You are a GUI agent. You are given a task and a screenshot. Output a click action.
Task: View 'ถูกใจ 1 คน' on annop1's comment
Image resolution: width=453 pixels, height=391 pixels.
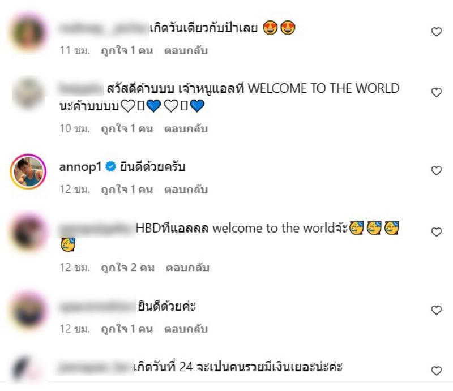pos(127,190)
